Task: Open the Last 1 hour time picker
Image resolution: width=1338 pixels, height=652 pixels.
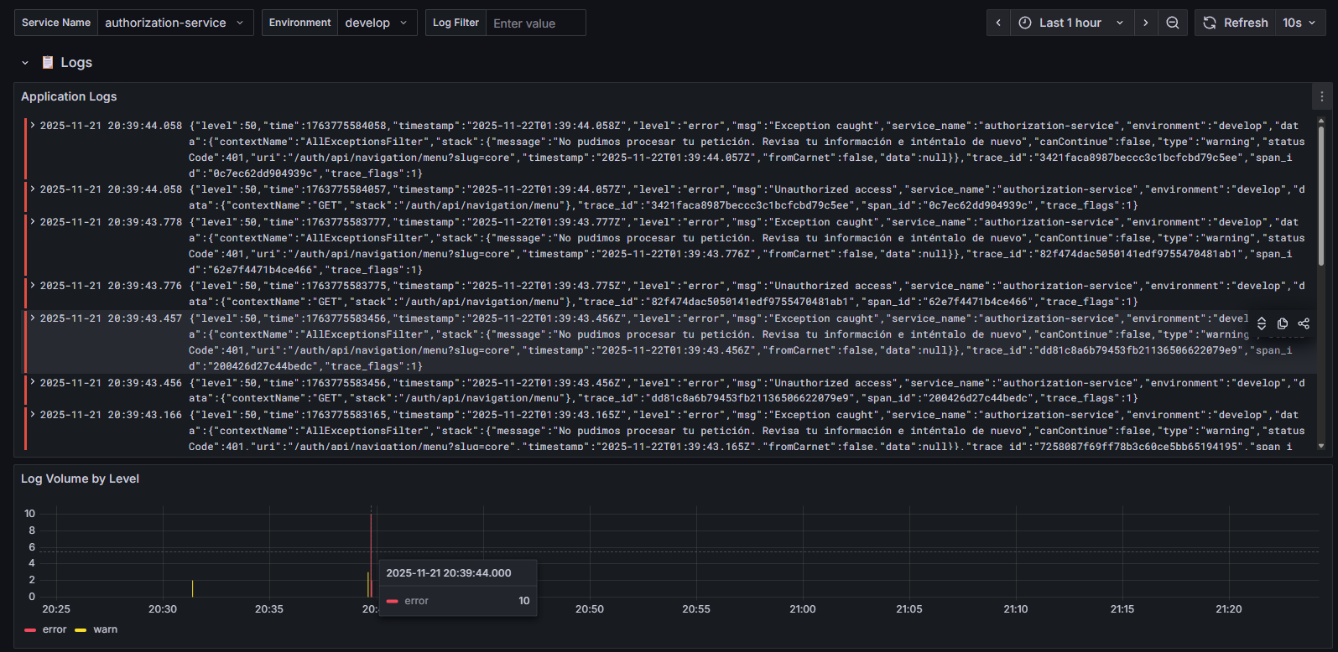Action: coord(1072,23)
